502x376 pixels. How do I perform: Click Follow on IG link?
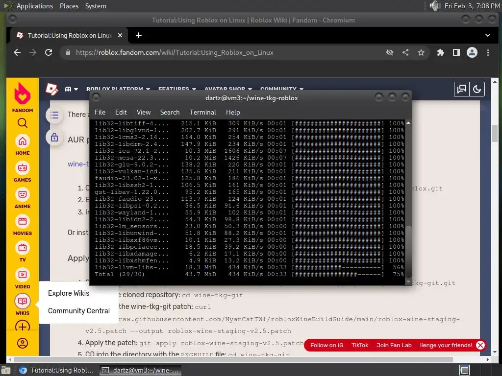pos(326,345)
